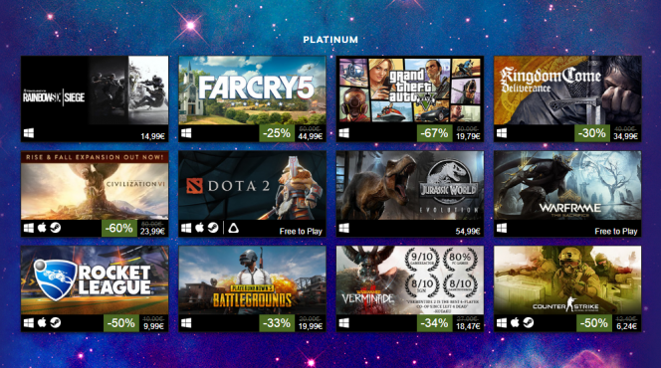Open the Grand Theft Auto V banner
Viewport: 661px width, 368px height.
410,91
